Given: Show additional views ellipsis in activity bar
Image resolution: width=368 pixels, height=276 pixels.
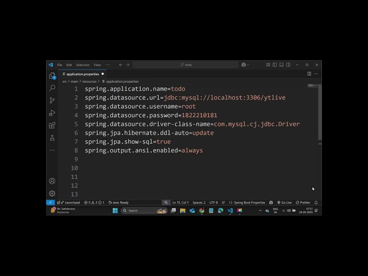Looking at the screenshot, I should [52, 150].
